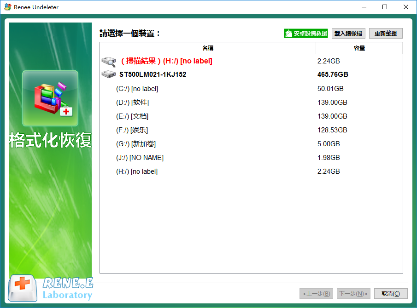Click the 下一步(N) next button
417x308 pixels.
click(x=353, y=294)
